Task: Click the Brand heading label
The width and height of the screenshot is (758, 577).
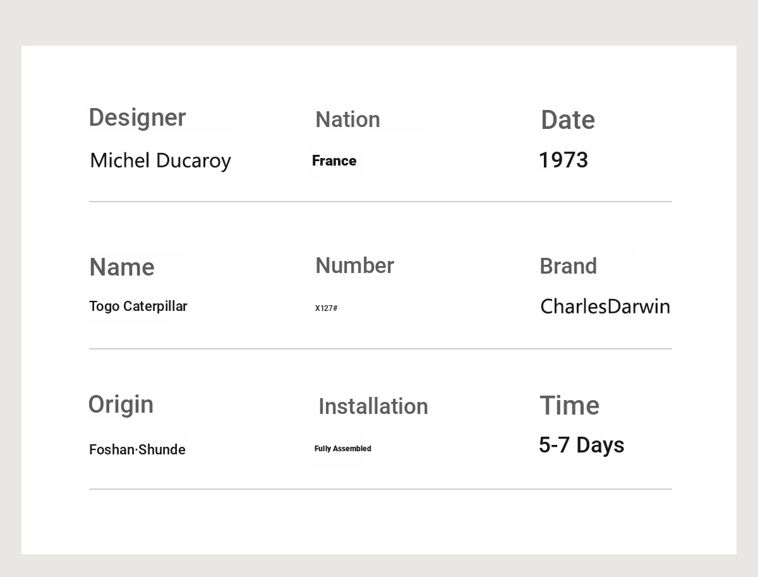Action: (568, 266)
